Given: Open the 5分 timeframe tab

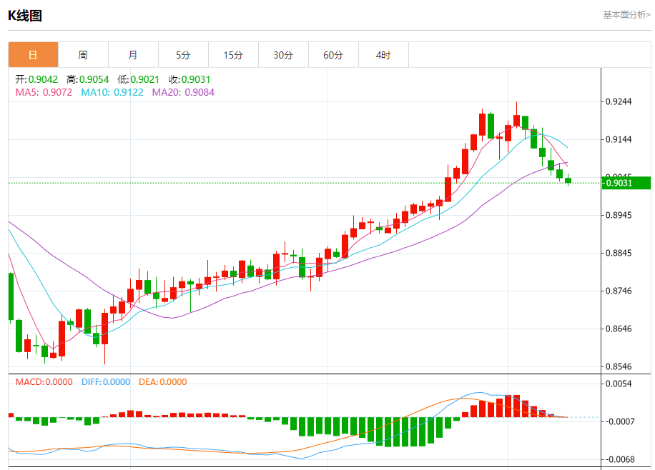Looking at the screenshot, I should tap(183, 55).
